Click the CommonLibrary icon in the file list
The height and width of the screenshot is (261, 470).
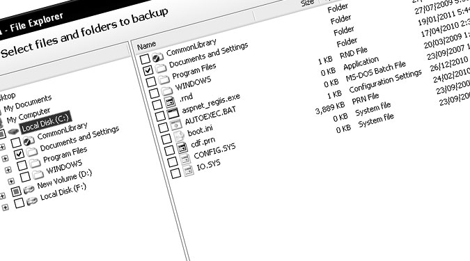click(157, 56)
